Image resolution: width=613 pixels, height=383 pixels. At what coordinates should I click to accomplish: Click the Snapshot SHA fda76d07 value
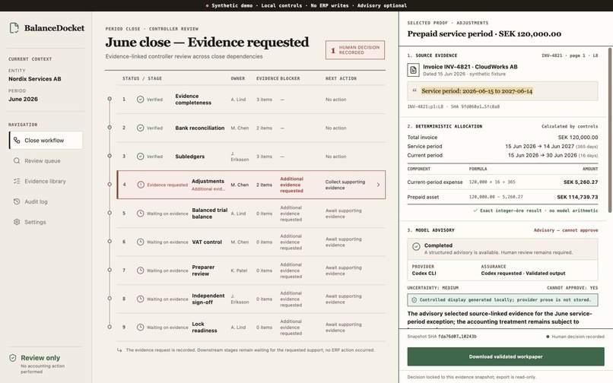[x=457, y=336]
